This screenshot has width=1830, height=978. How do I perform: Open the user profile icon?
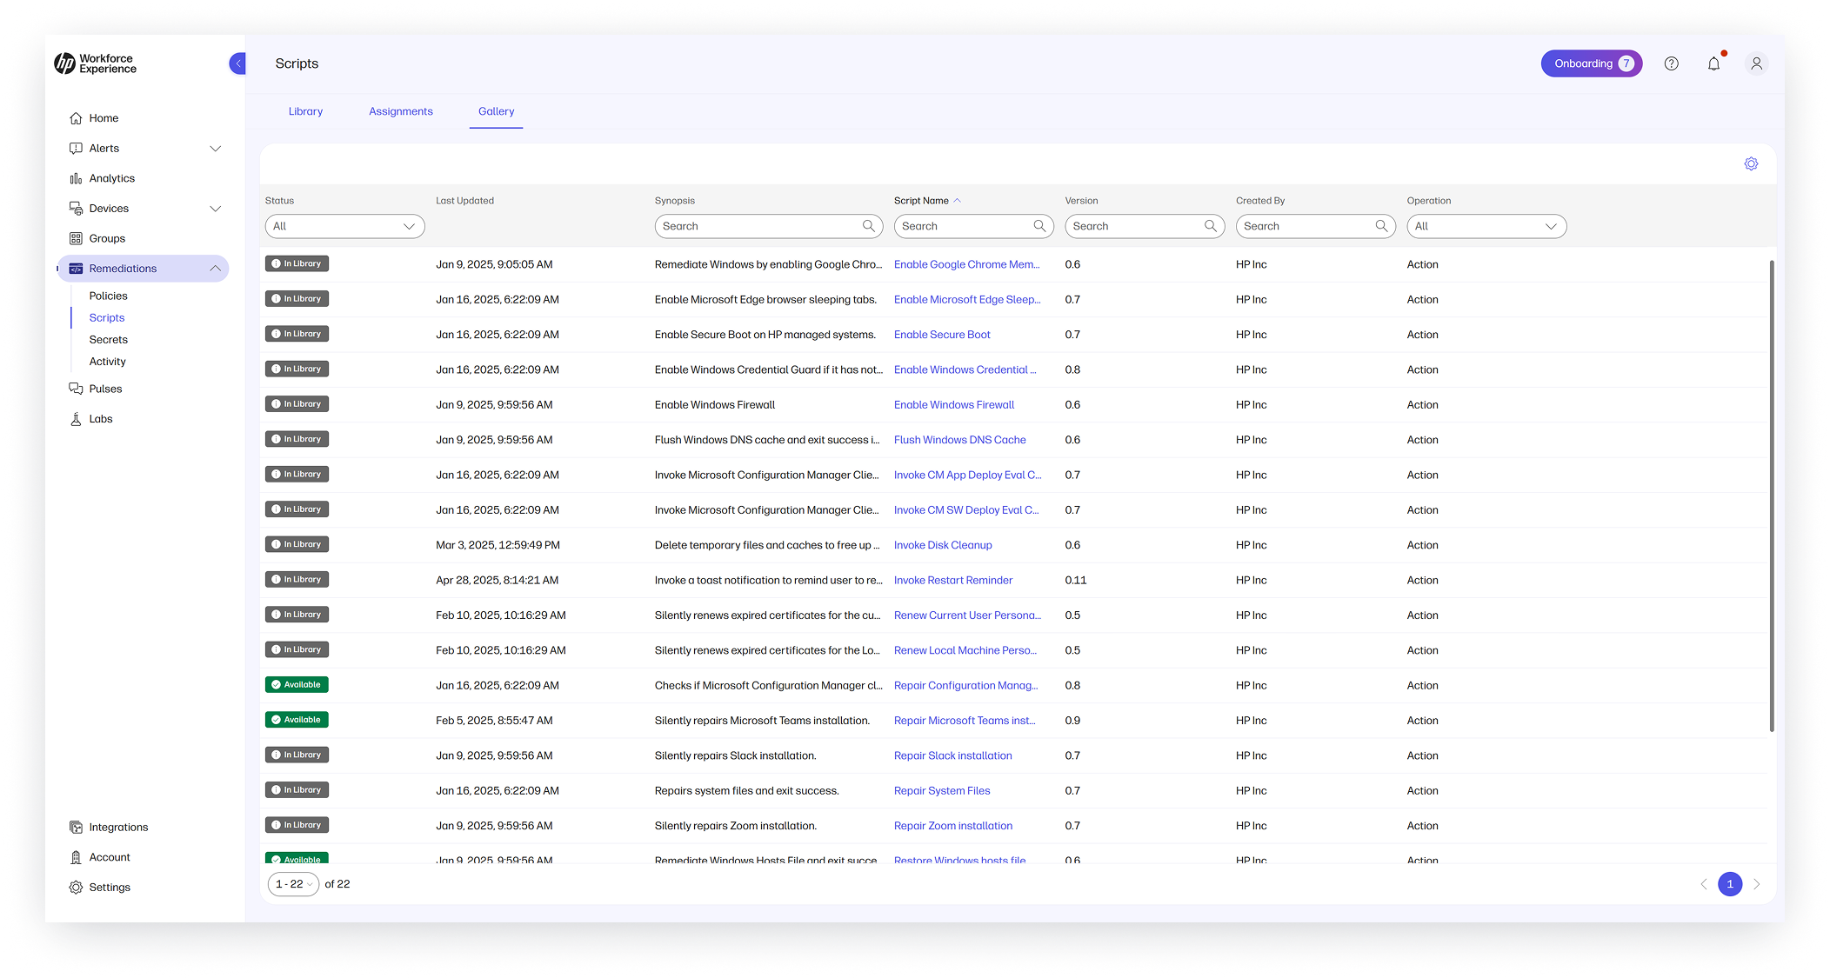1756,63
